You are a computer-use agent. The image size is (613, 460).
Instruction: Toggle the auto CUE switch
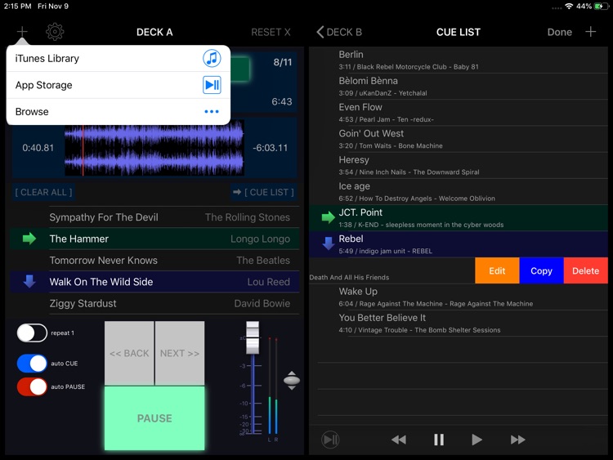[32, 364]
